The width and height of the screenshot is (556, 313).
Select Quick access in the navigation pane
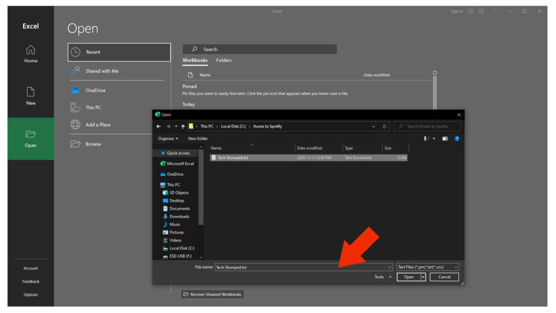175,154
